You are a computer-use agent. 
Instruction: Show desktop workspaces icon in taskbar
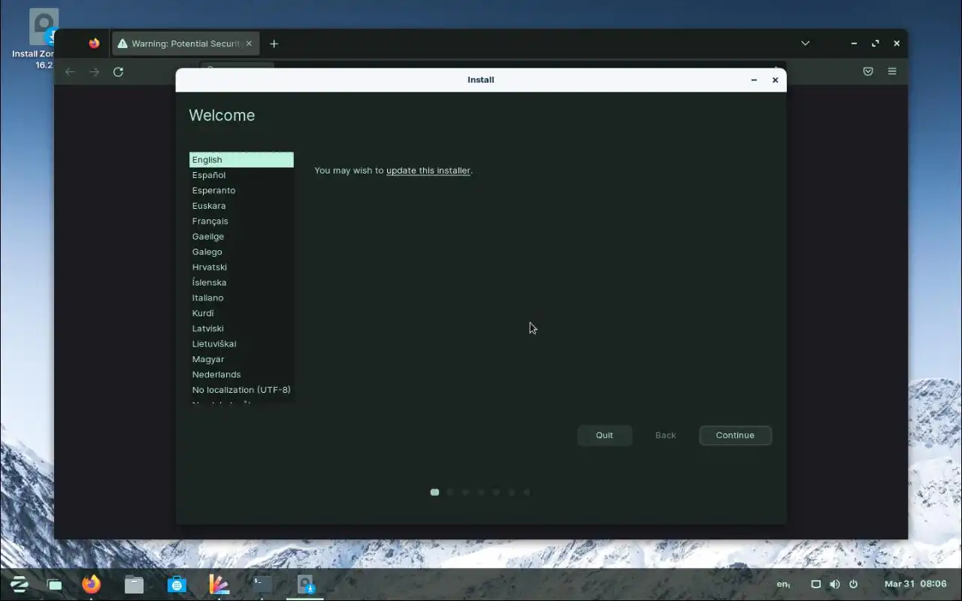[x=55, y=584]
